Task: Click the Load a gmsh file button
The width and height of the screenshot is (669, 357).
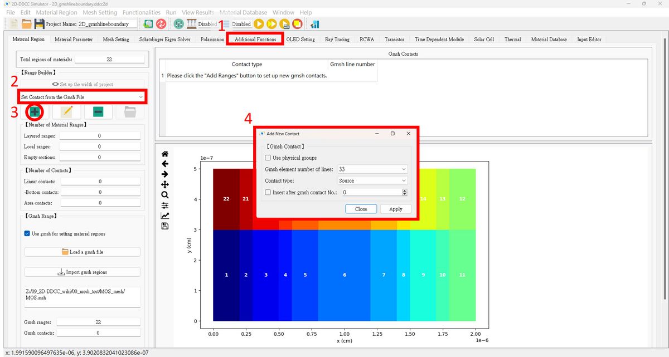Action: click(x=83, y=252)
